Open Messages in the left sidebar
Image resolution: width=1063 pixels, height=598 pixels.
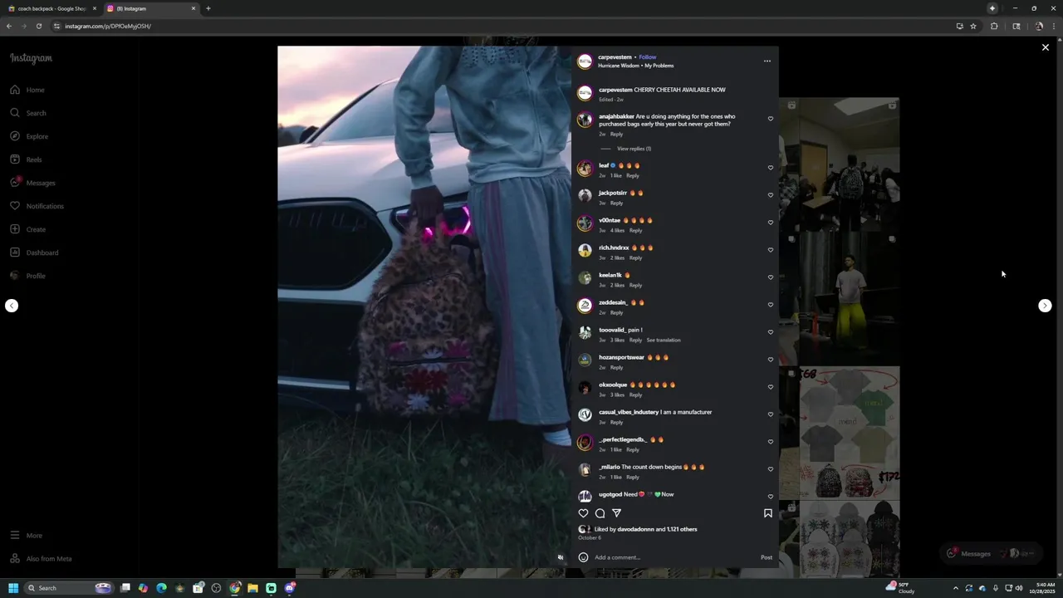(32, 183)
